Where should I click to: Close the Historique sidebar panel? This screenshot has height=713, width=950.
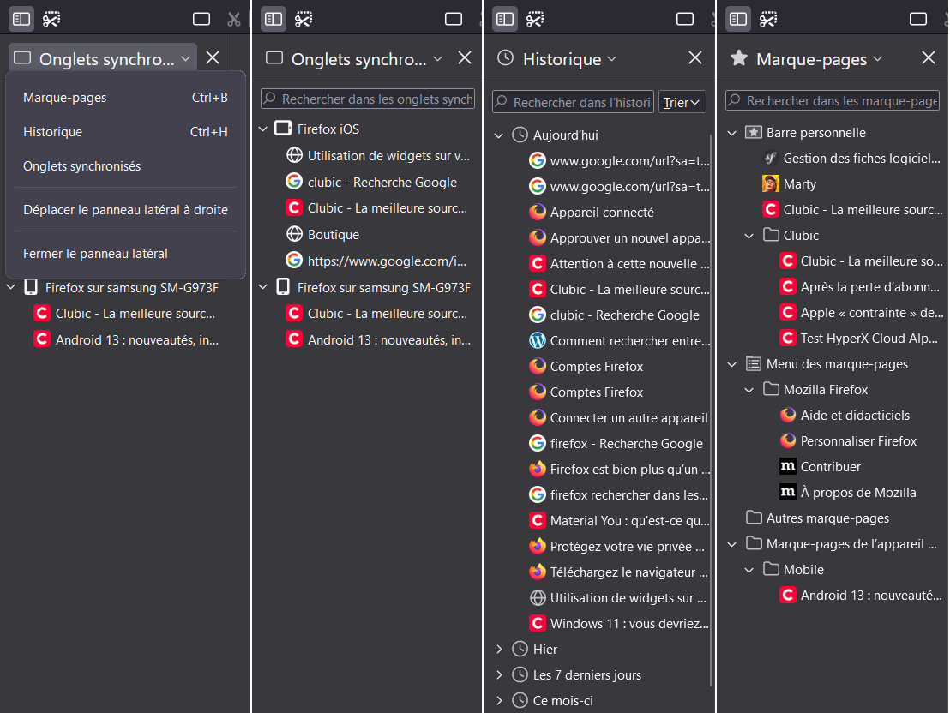tap(695, 57)
